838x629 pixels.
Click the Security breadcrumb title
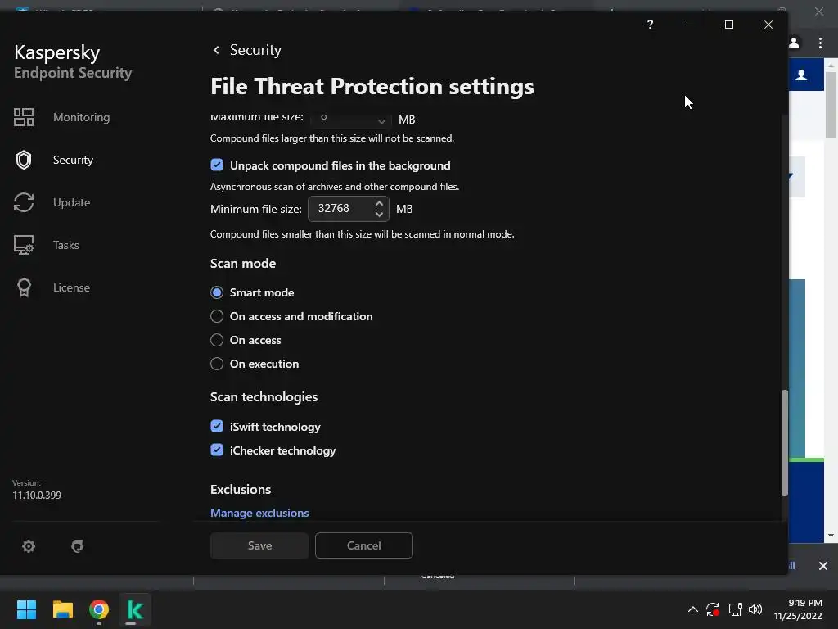[x=255, y=50]
